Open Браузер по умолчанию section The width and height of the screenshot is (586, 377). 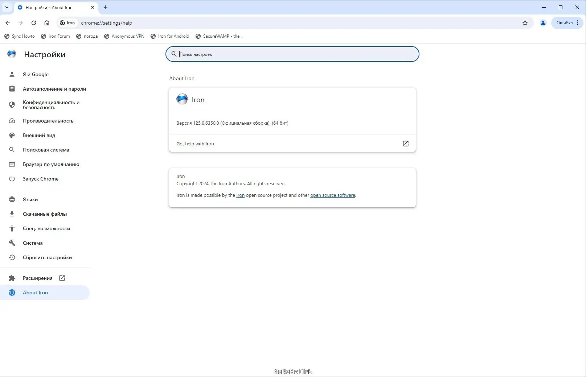pos(45,164)
